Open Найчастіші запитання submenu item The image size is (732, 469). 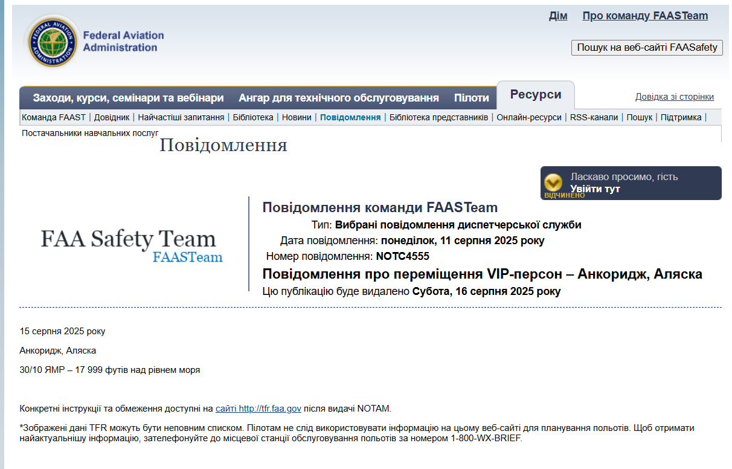coord(181,117)
